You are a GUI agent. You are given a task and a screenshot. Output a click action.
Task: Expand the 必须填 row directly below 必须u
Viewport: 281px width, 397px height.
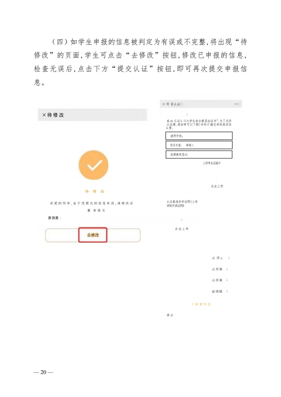point(227,269)
